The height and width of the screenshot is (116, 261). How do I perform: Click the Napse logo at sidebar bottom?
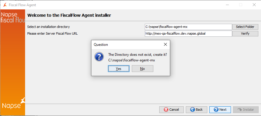[x=13, y=103]
